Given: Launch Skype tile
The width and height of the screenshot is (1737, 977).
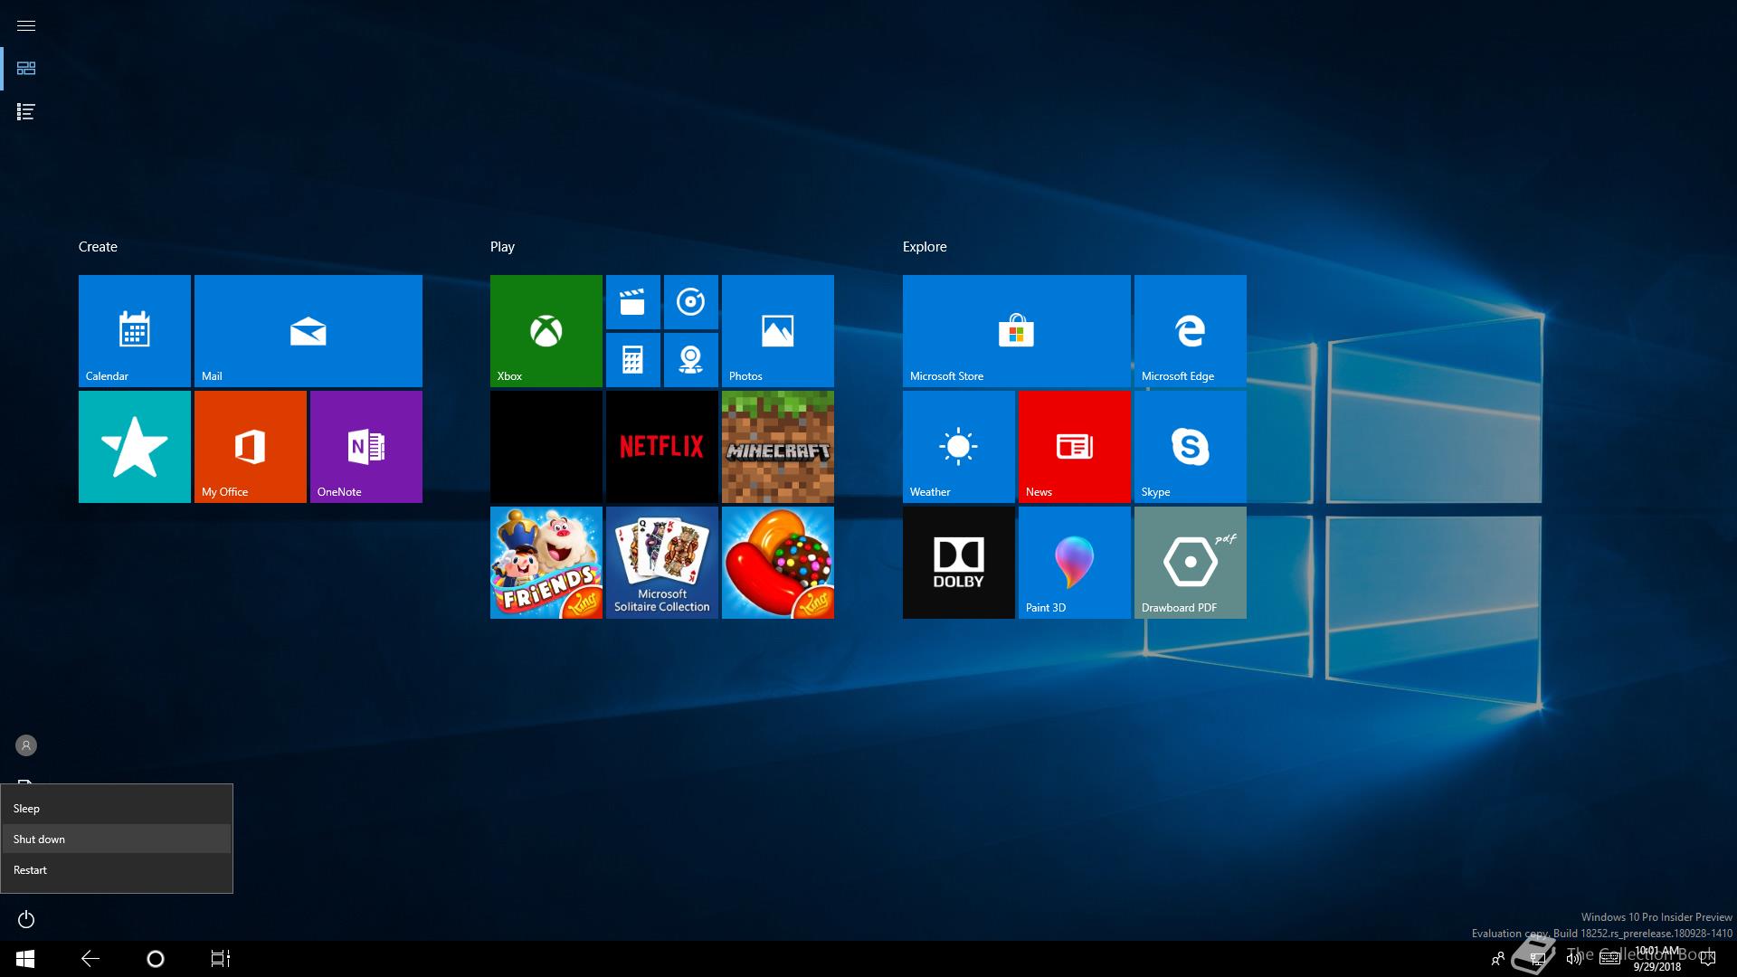Looking at the screenshot, I should [x=1190, y=447].
